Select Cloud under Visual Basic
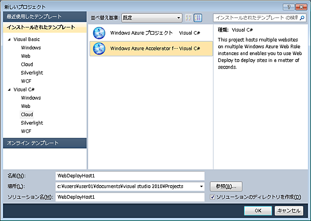The width and height of the screenshot is (311, 221). [27, 64]
